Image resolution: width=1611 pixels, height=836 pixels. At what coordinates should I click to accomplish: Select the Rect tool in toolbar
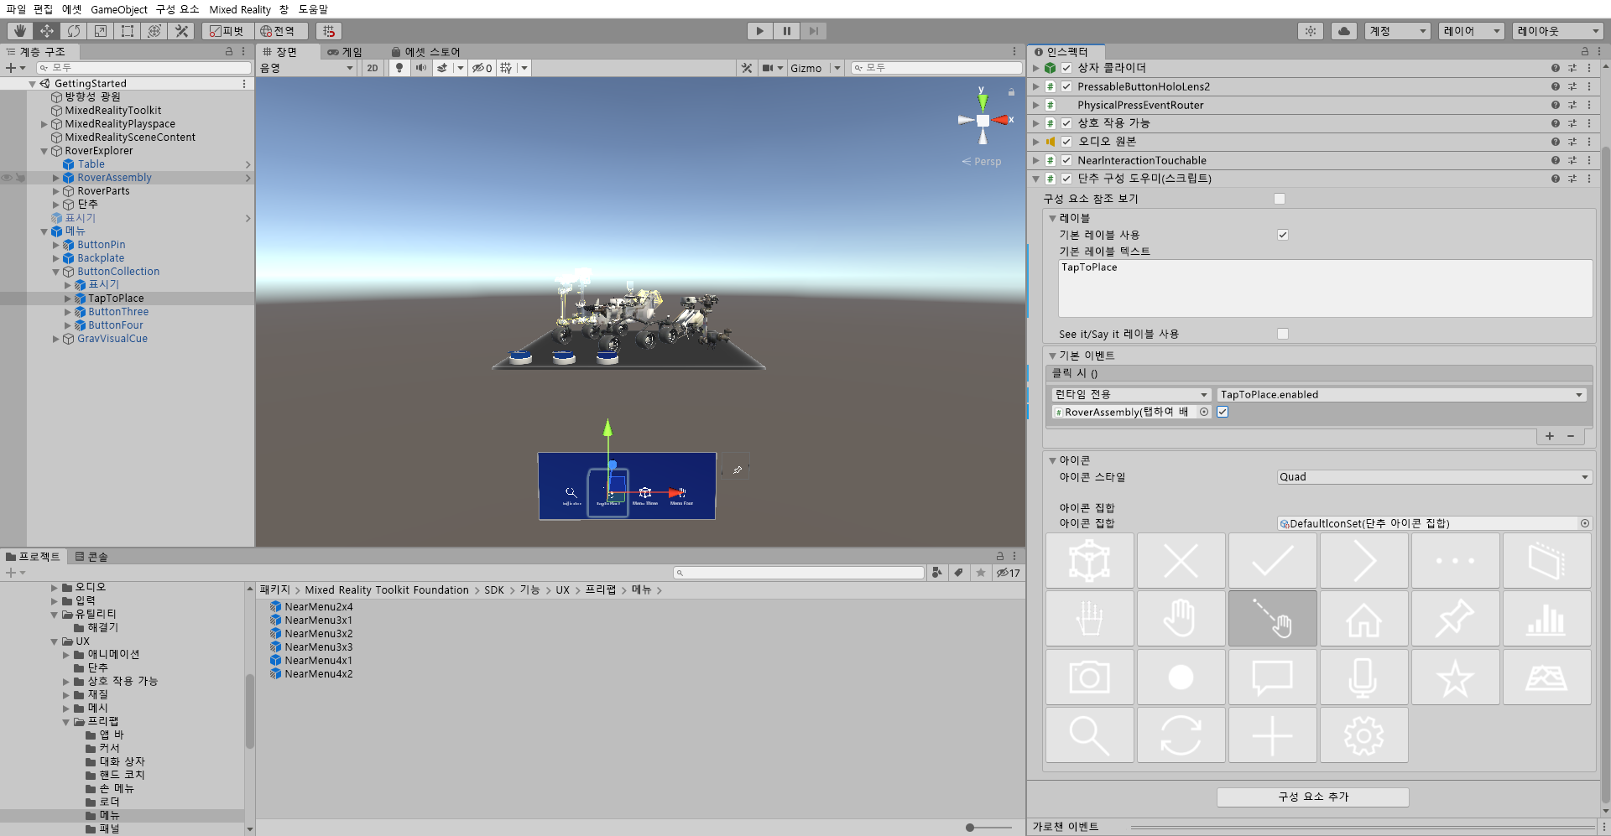click(128, 31)
